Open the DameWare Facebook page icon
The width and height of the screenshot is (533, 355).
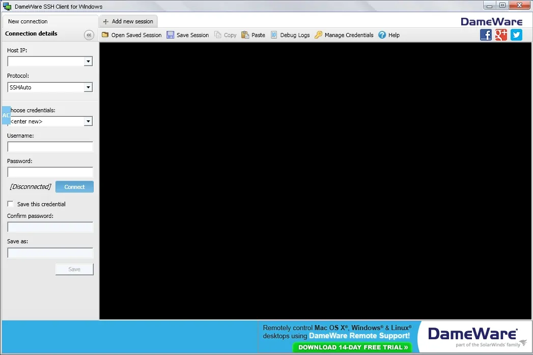tap(486, 35)
